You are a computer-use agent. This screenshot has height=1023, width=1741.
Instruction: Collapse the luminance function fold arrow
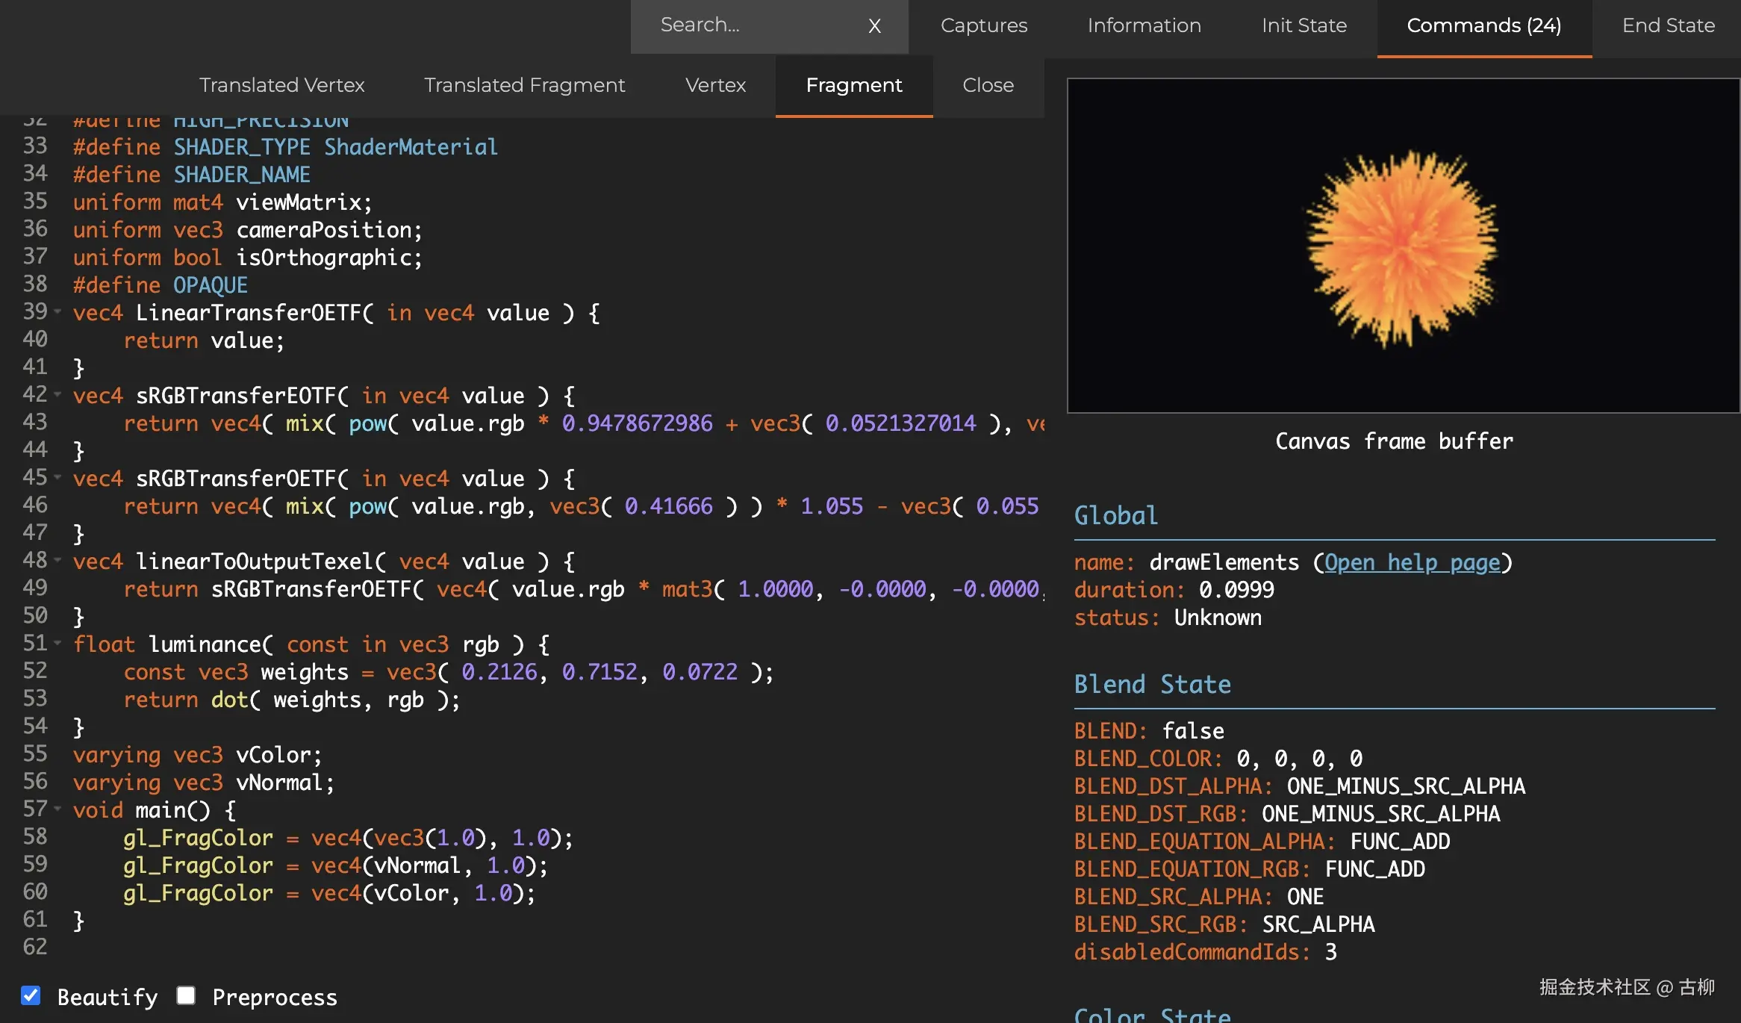57,643
